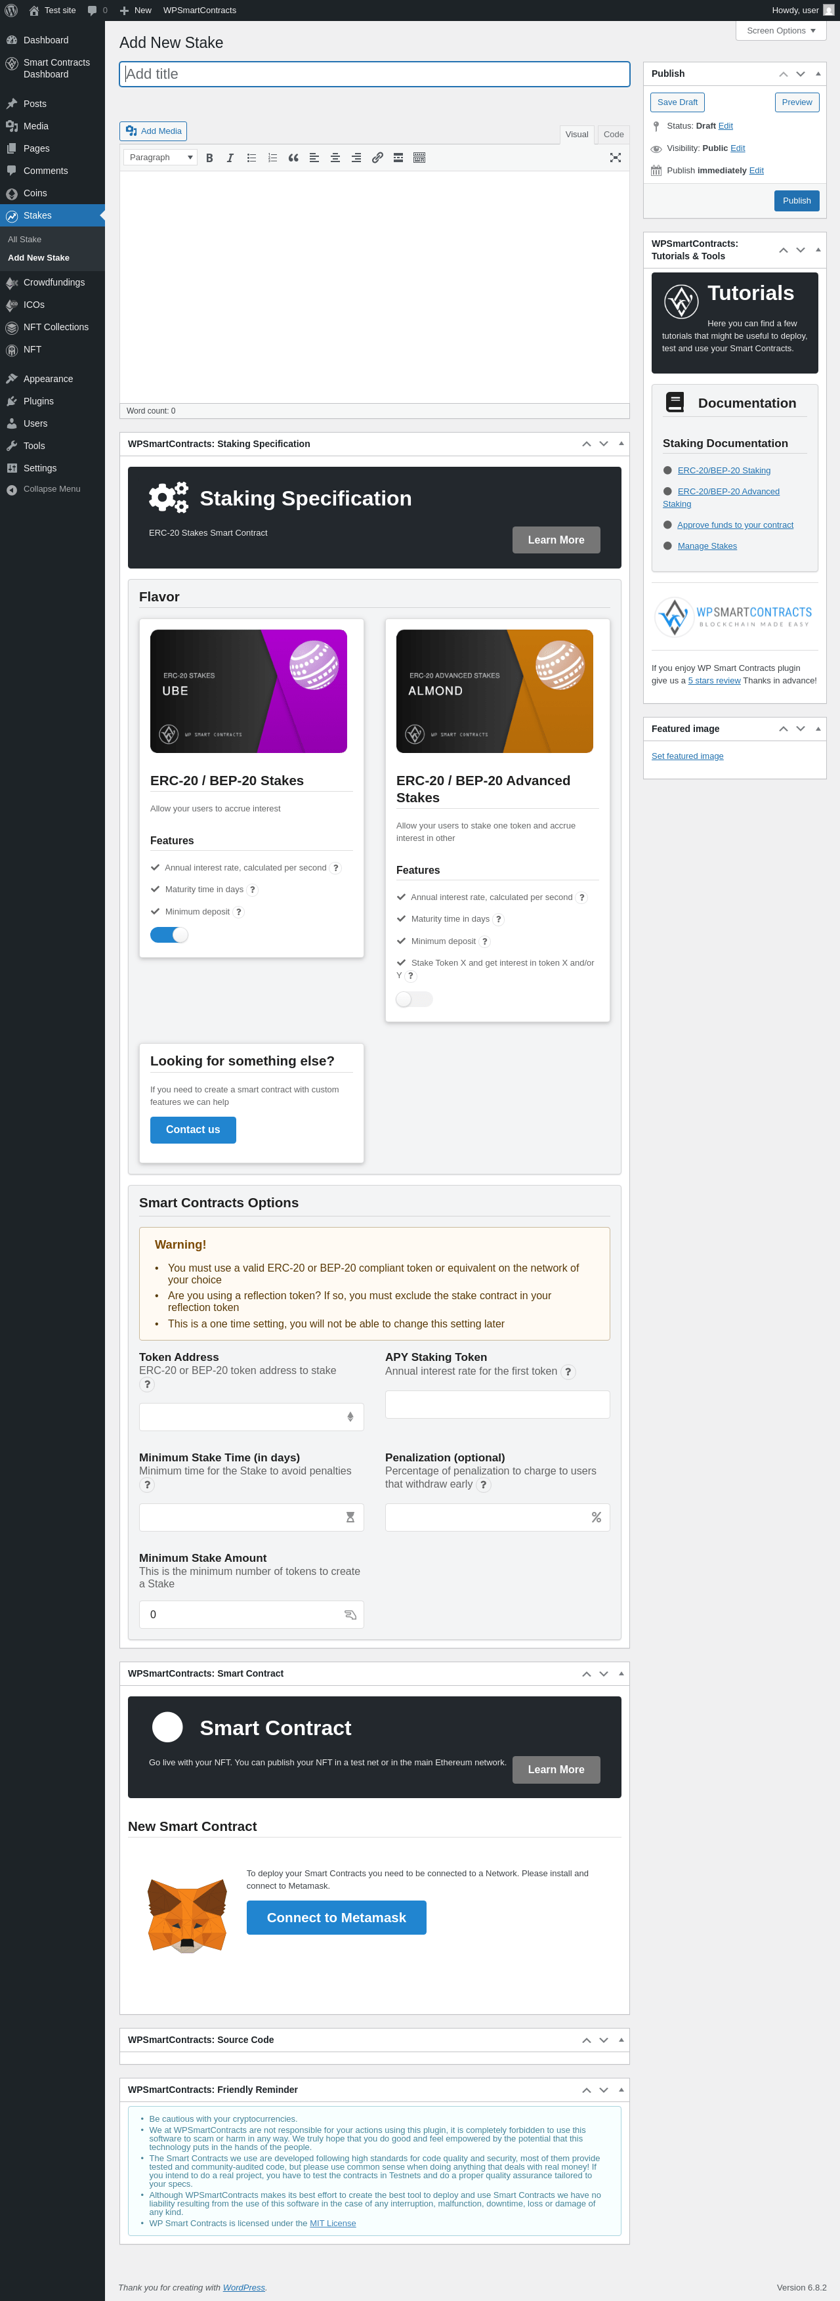Save the stake as a draft
Screen dimensions: 840x2301
pyautogui.click(x=677, y=102)
